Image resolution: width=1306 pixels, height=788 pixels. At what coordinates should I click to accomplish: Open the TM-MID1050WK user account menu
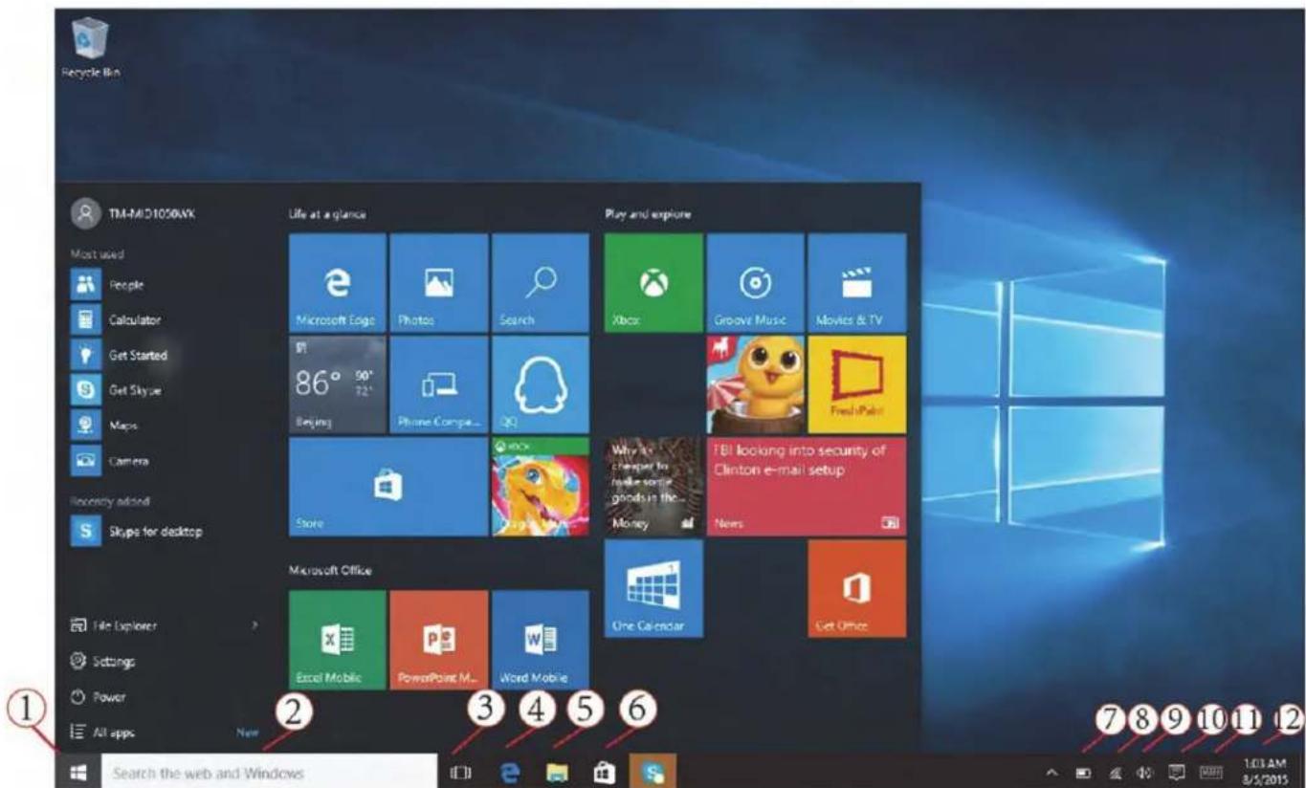pos(134,214)
